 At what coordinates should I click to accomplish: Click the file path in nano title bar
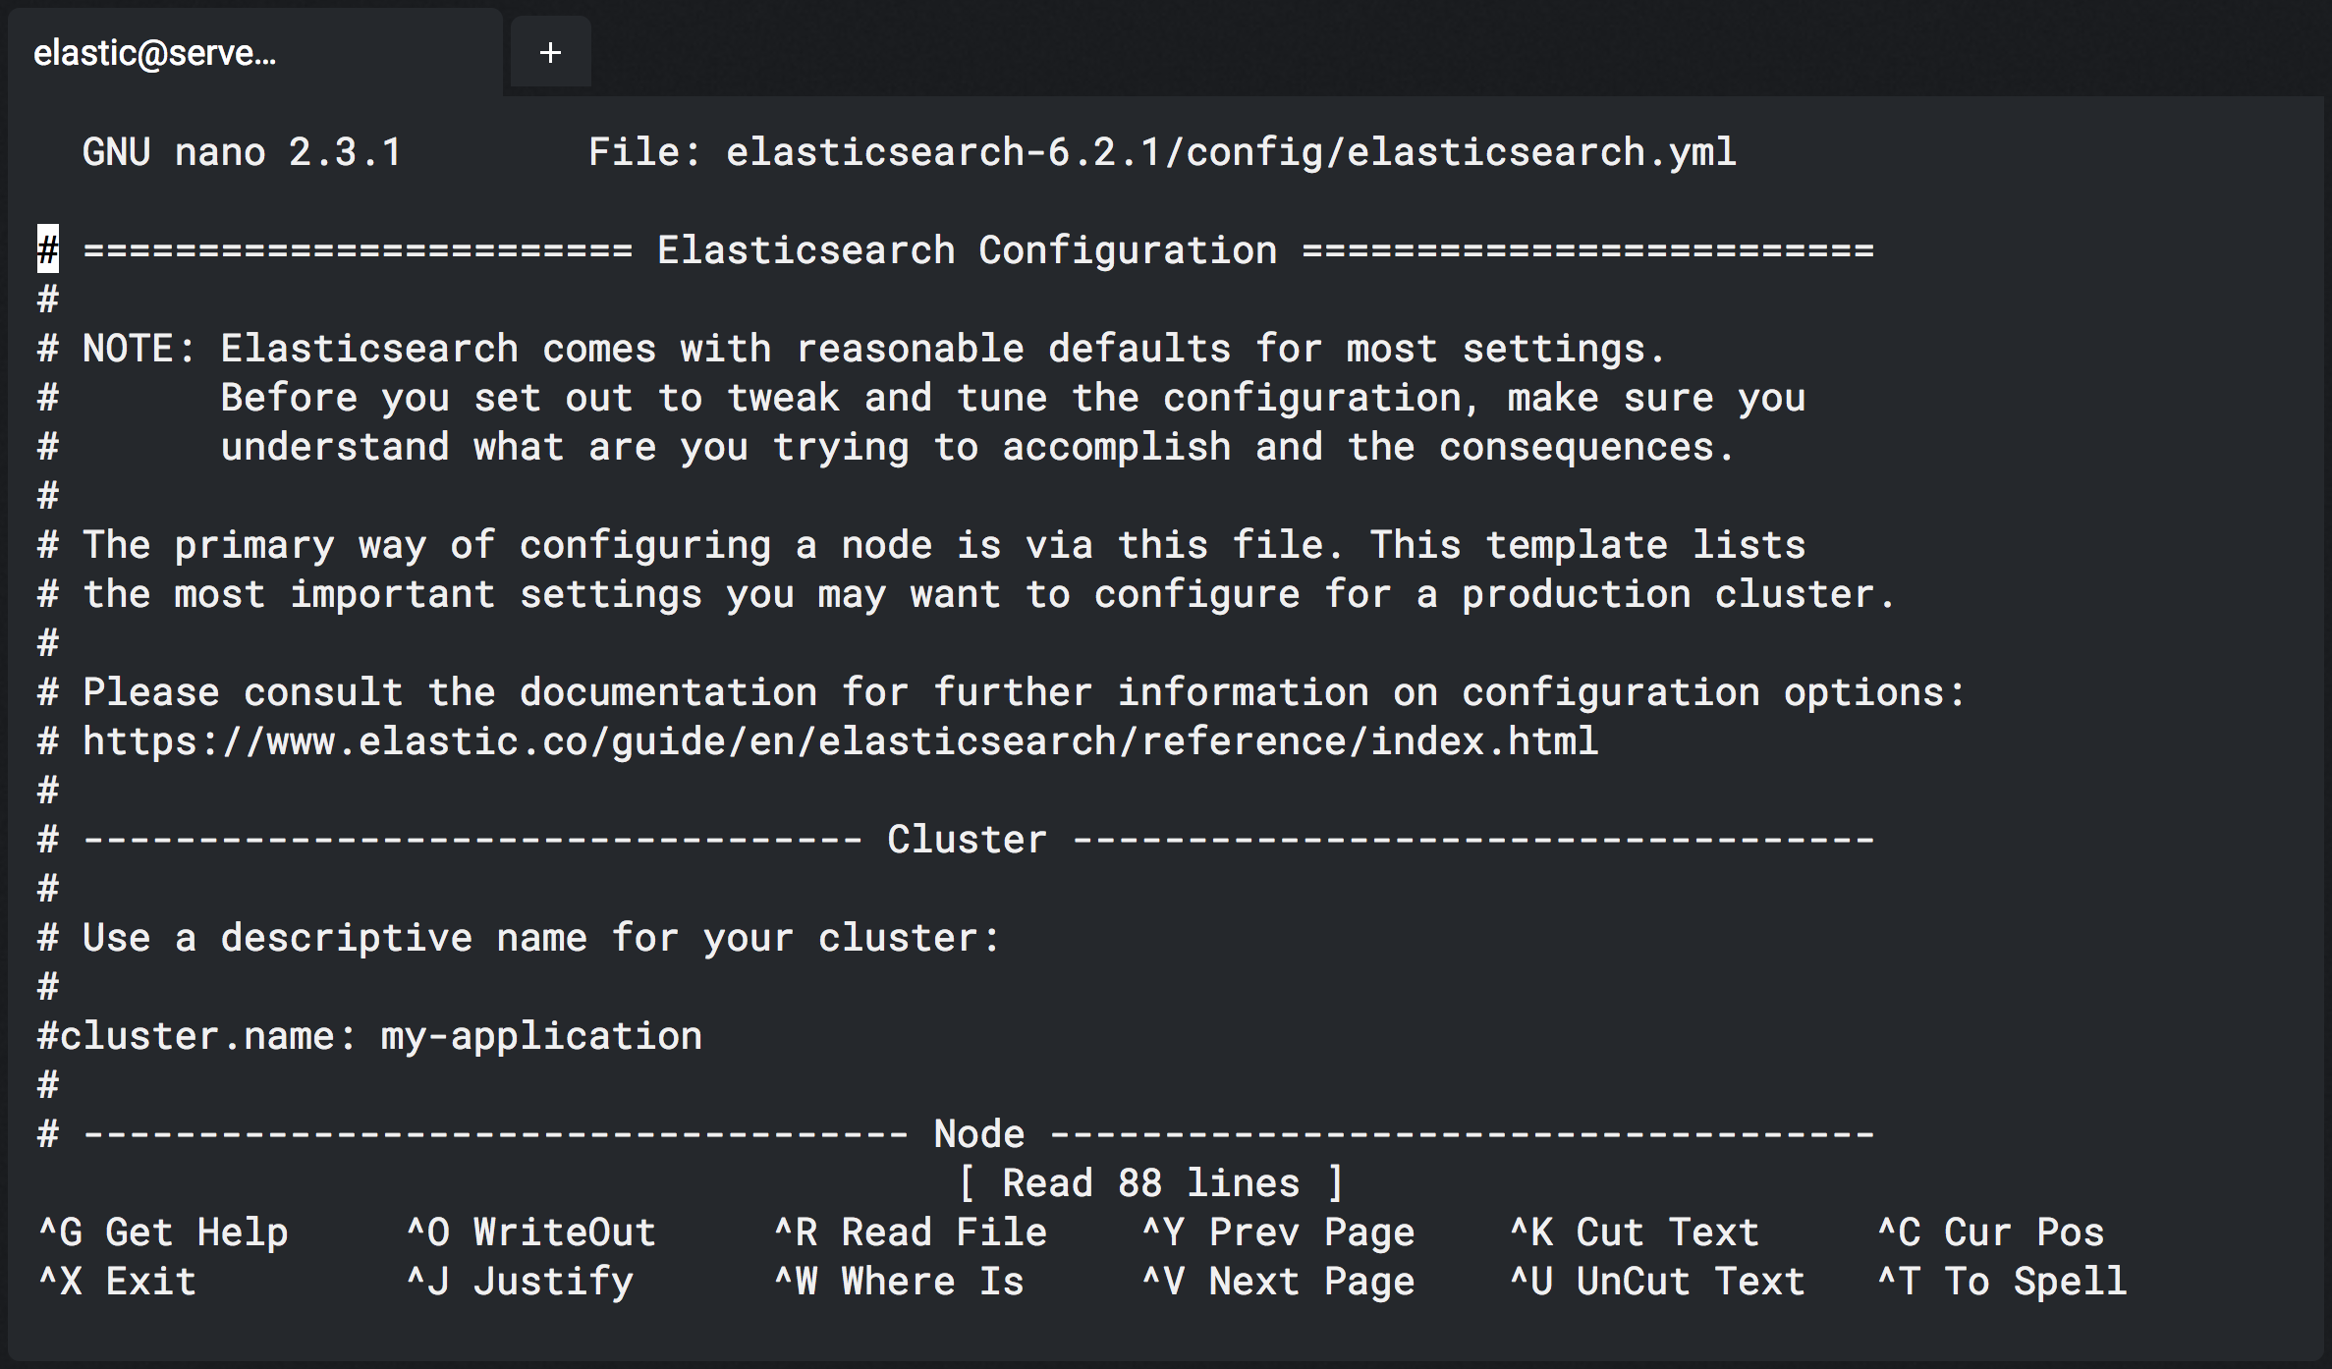1231,152
